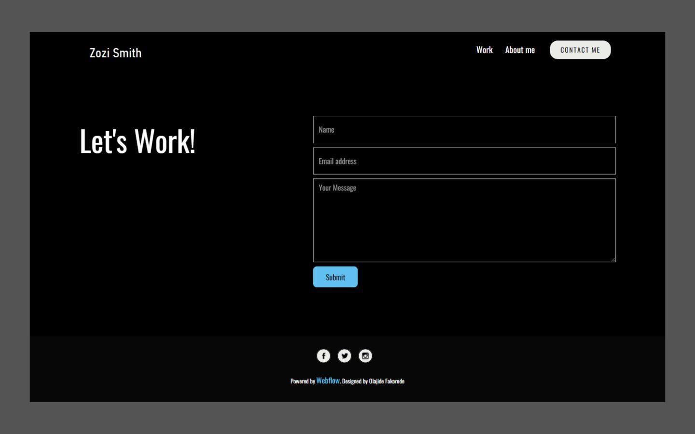Click the message box resize handle

click(x=613, y=260)
